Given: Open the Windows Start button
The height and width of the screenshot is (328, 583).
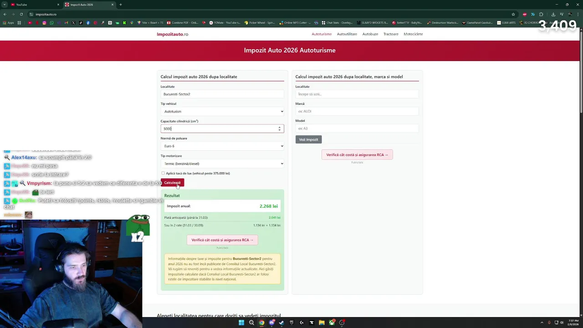Looking at the screenshot, I should tap(241, 323).
